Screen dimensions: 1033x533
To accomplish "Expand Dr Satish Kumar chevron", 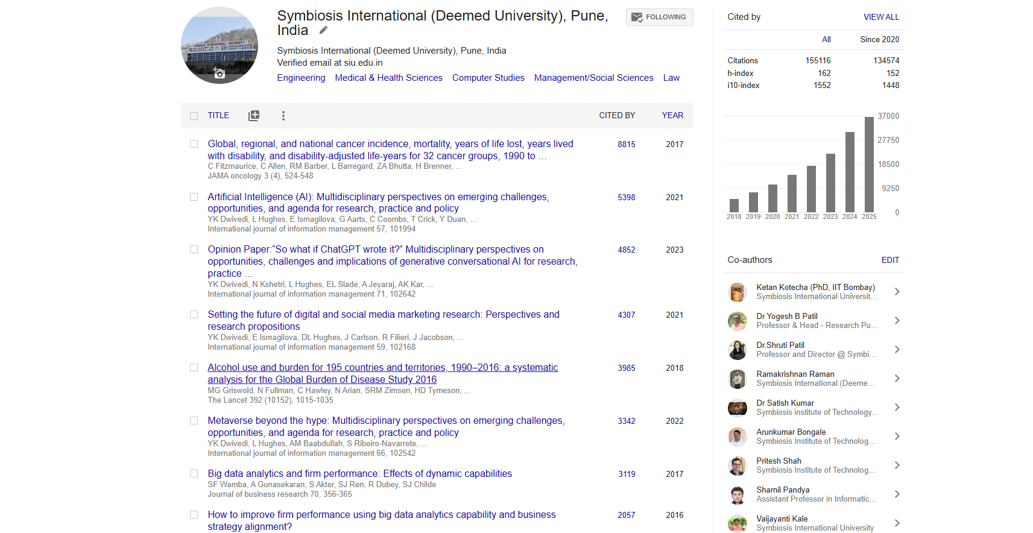I will (x=897, y=408).
